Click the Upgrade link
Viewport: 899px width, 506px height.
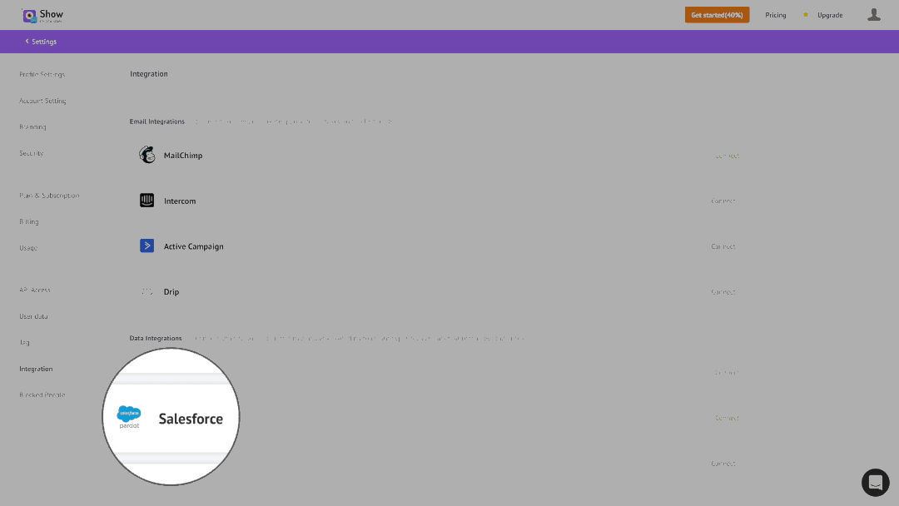coord(830,15)
